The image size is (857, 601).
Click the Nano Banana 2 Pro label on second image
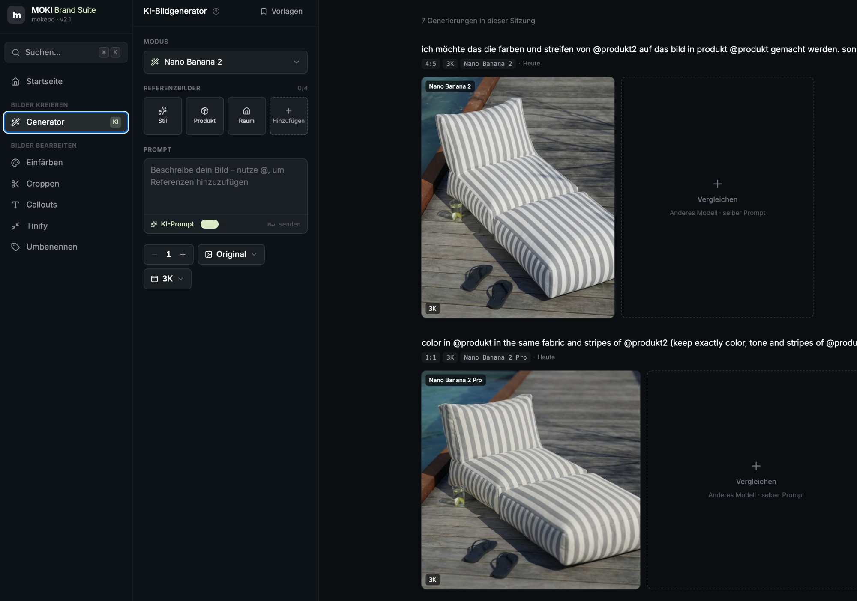(x=455, y=380)
